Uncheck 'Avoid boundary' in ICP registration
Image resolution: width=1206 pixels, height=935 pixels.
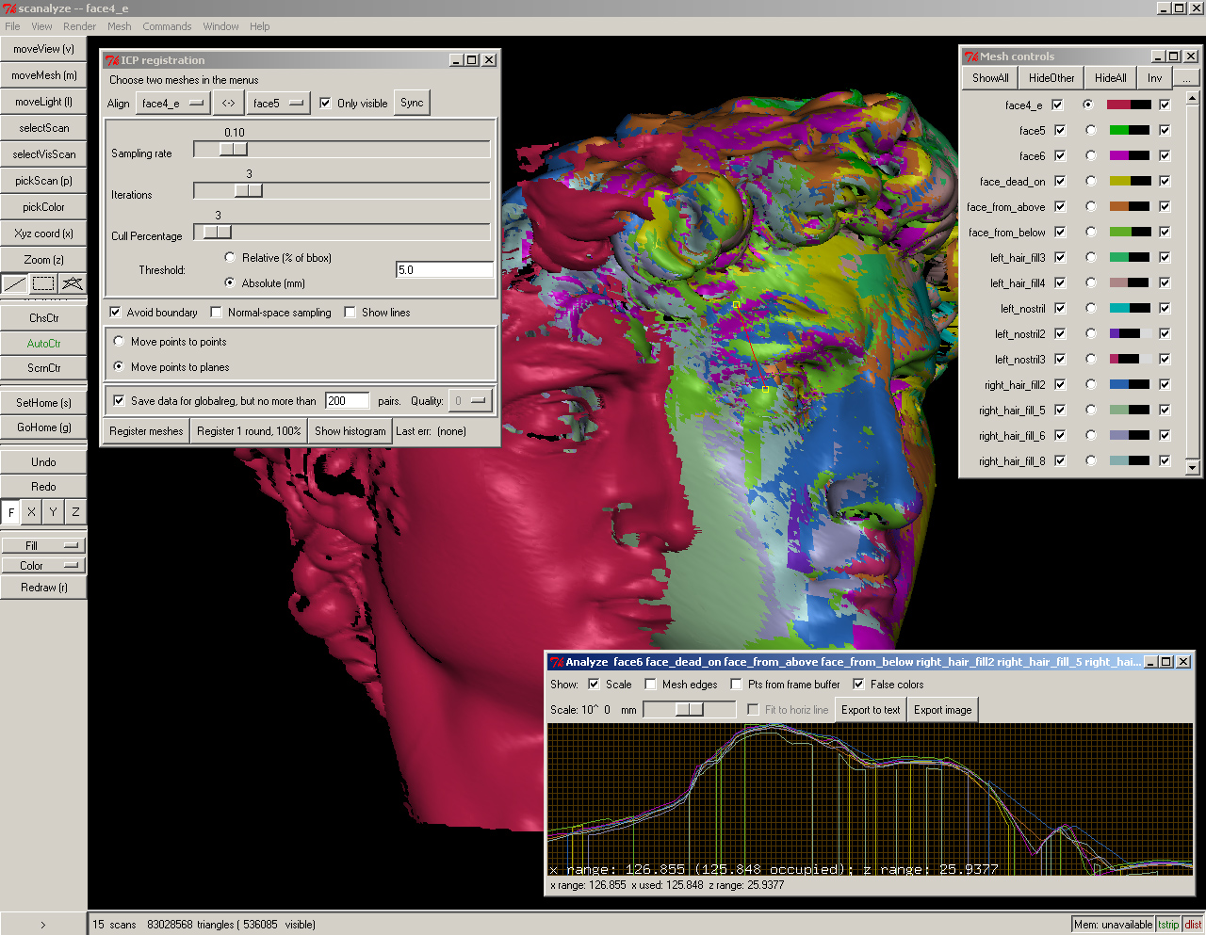pos(115,313)
